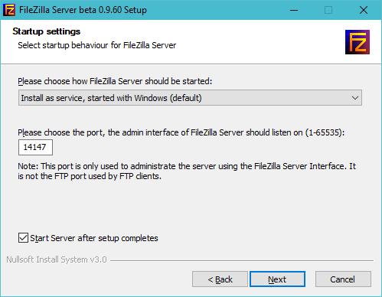Minimize the setup window
Image resolution: width=382 pixels, height=297 pixels.
pyautogui.click(x=294, y=10)
